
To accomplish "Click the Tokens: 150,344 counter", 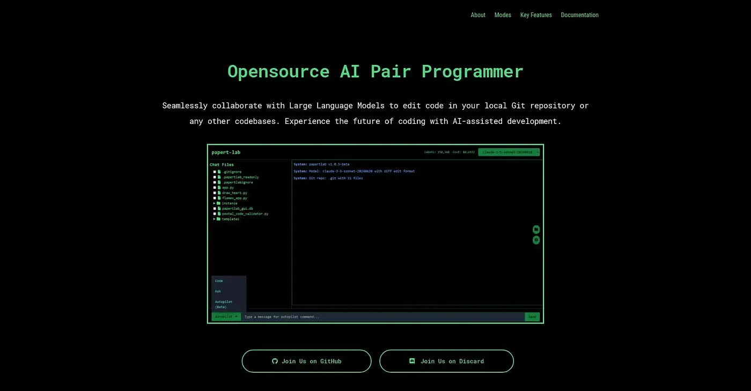I will (437, 152).
